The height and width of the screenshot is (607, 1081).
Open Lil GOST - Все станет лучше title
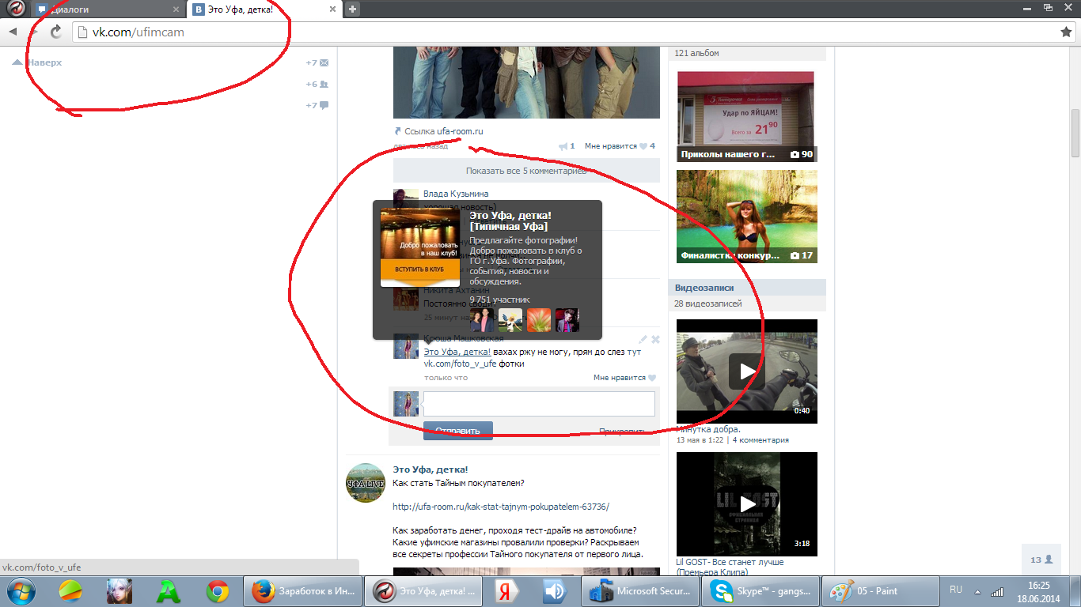click(x=730, y=567)
